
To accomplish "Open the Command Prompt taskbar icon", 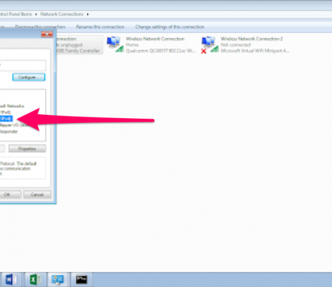I will click(x=81, y=280).
